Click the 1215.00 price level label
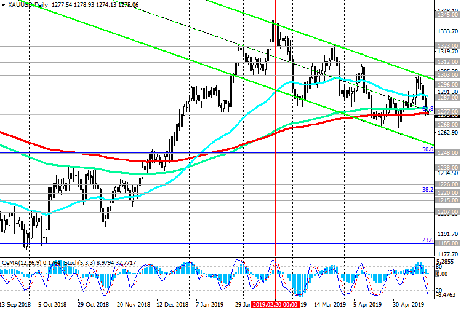The image size is (461, 311). [447, 200]
